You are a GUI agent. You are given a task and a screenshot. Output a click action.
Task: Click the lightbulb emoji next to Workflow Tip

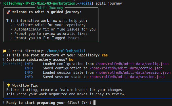pyautogui.click(x=8, y=85)
